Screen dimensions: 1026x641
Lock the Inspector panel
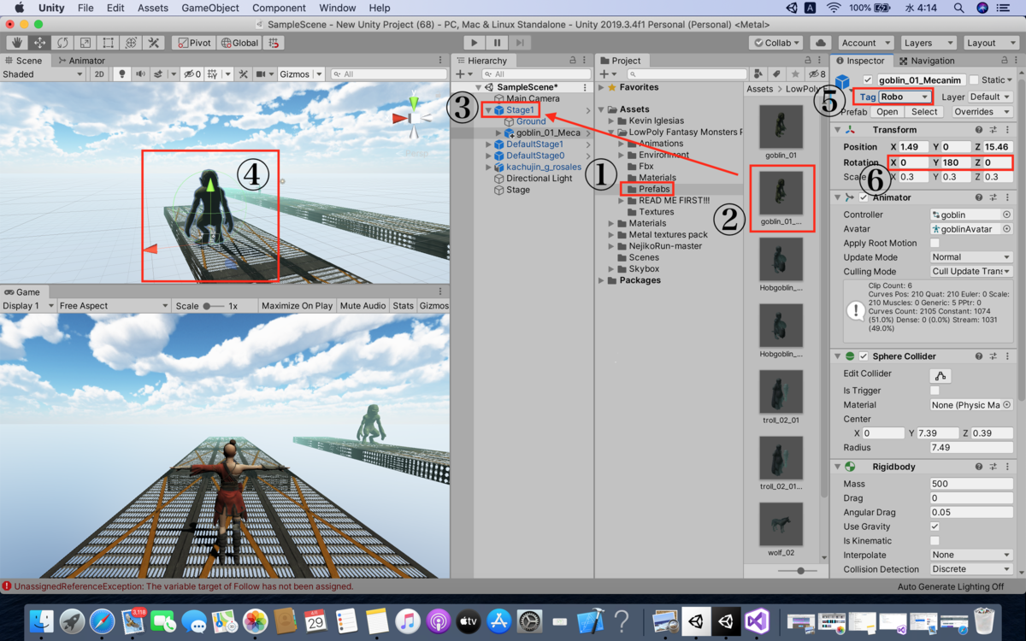[x=1006, y=61]
